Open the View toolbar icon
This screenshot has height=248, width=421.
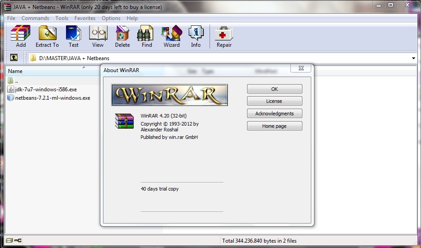[98, 33]
